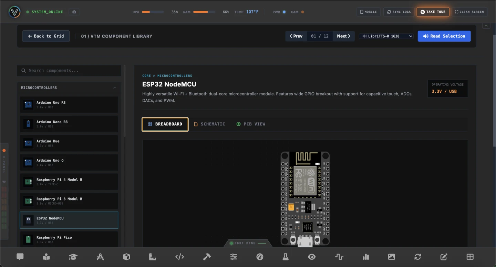The width and height of the screenshot is (496, 267).
Task: Toggle the MOBILE view button
Action: click(369, 12)
